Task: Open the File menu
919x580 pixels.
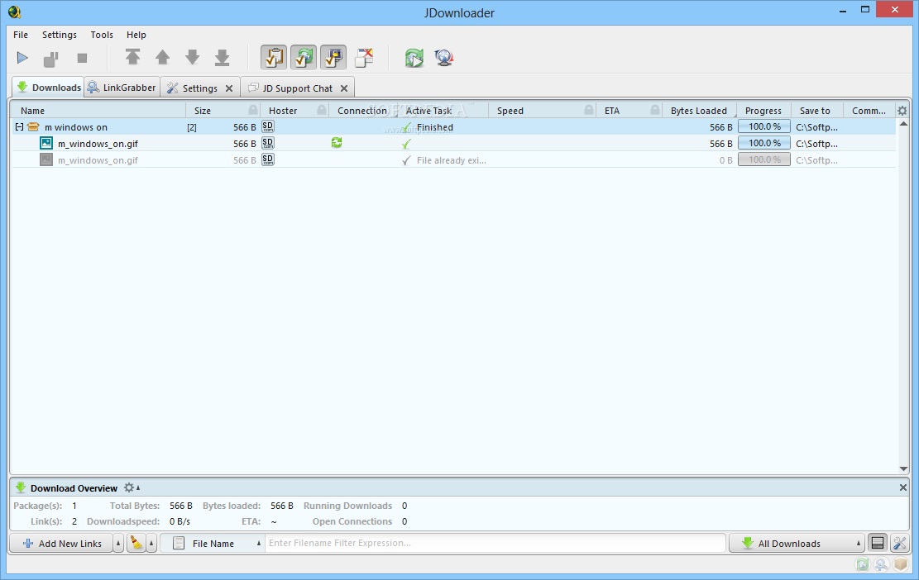Action: pos(21,35)
